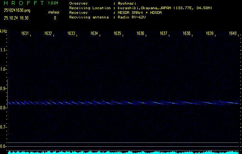
Task: Click the 1631 time marker
Action: click(x=25, y=33)
